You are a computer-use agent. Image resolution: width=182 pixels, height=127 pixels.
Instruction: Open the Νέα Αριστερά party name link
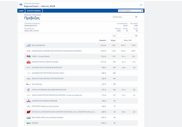(37, 84)
